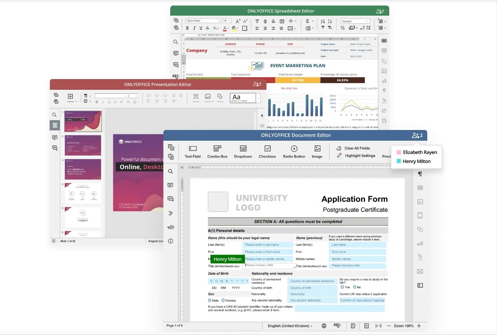Click insert shape icon in Presentation Editor
Screen dimensions: 497x335
pos(220,96)
